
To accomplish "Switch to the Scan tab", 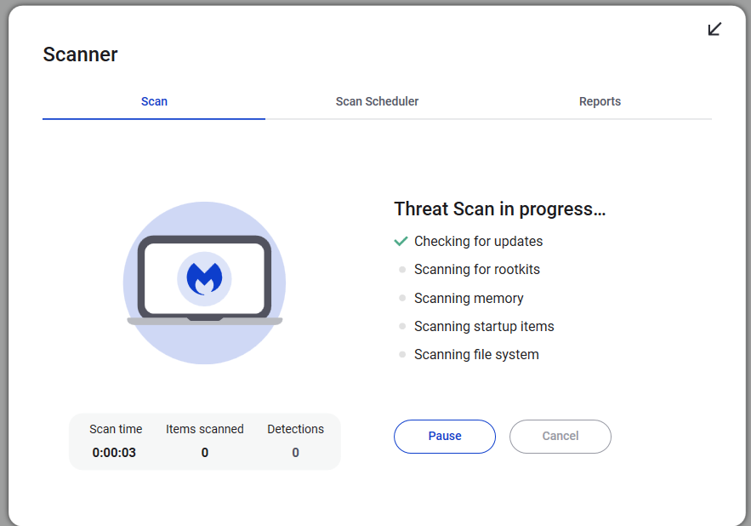I will tap(154, 101).
